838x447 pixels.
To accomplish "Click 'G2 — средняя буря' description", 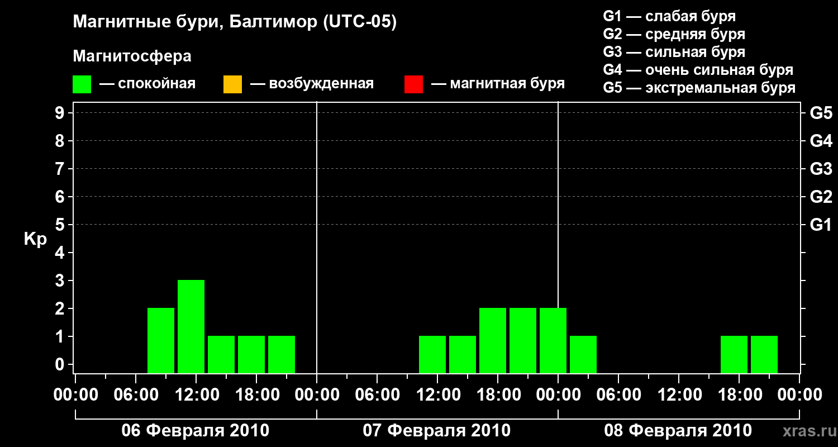I will pyautogui.click(x=674, y=34).
